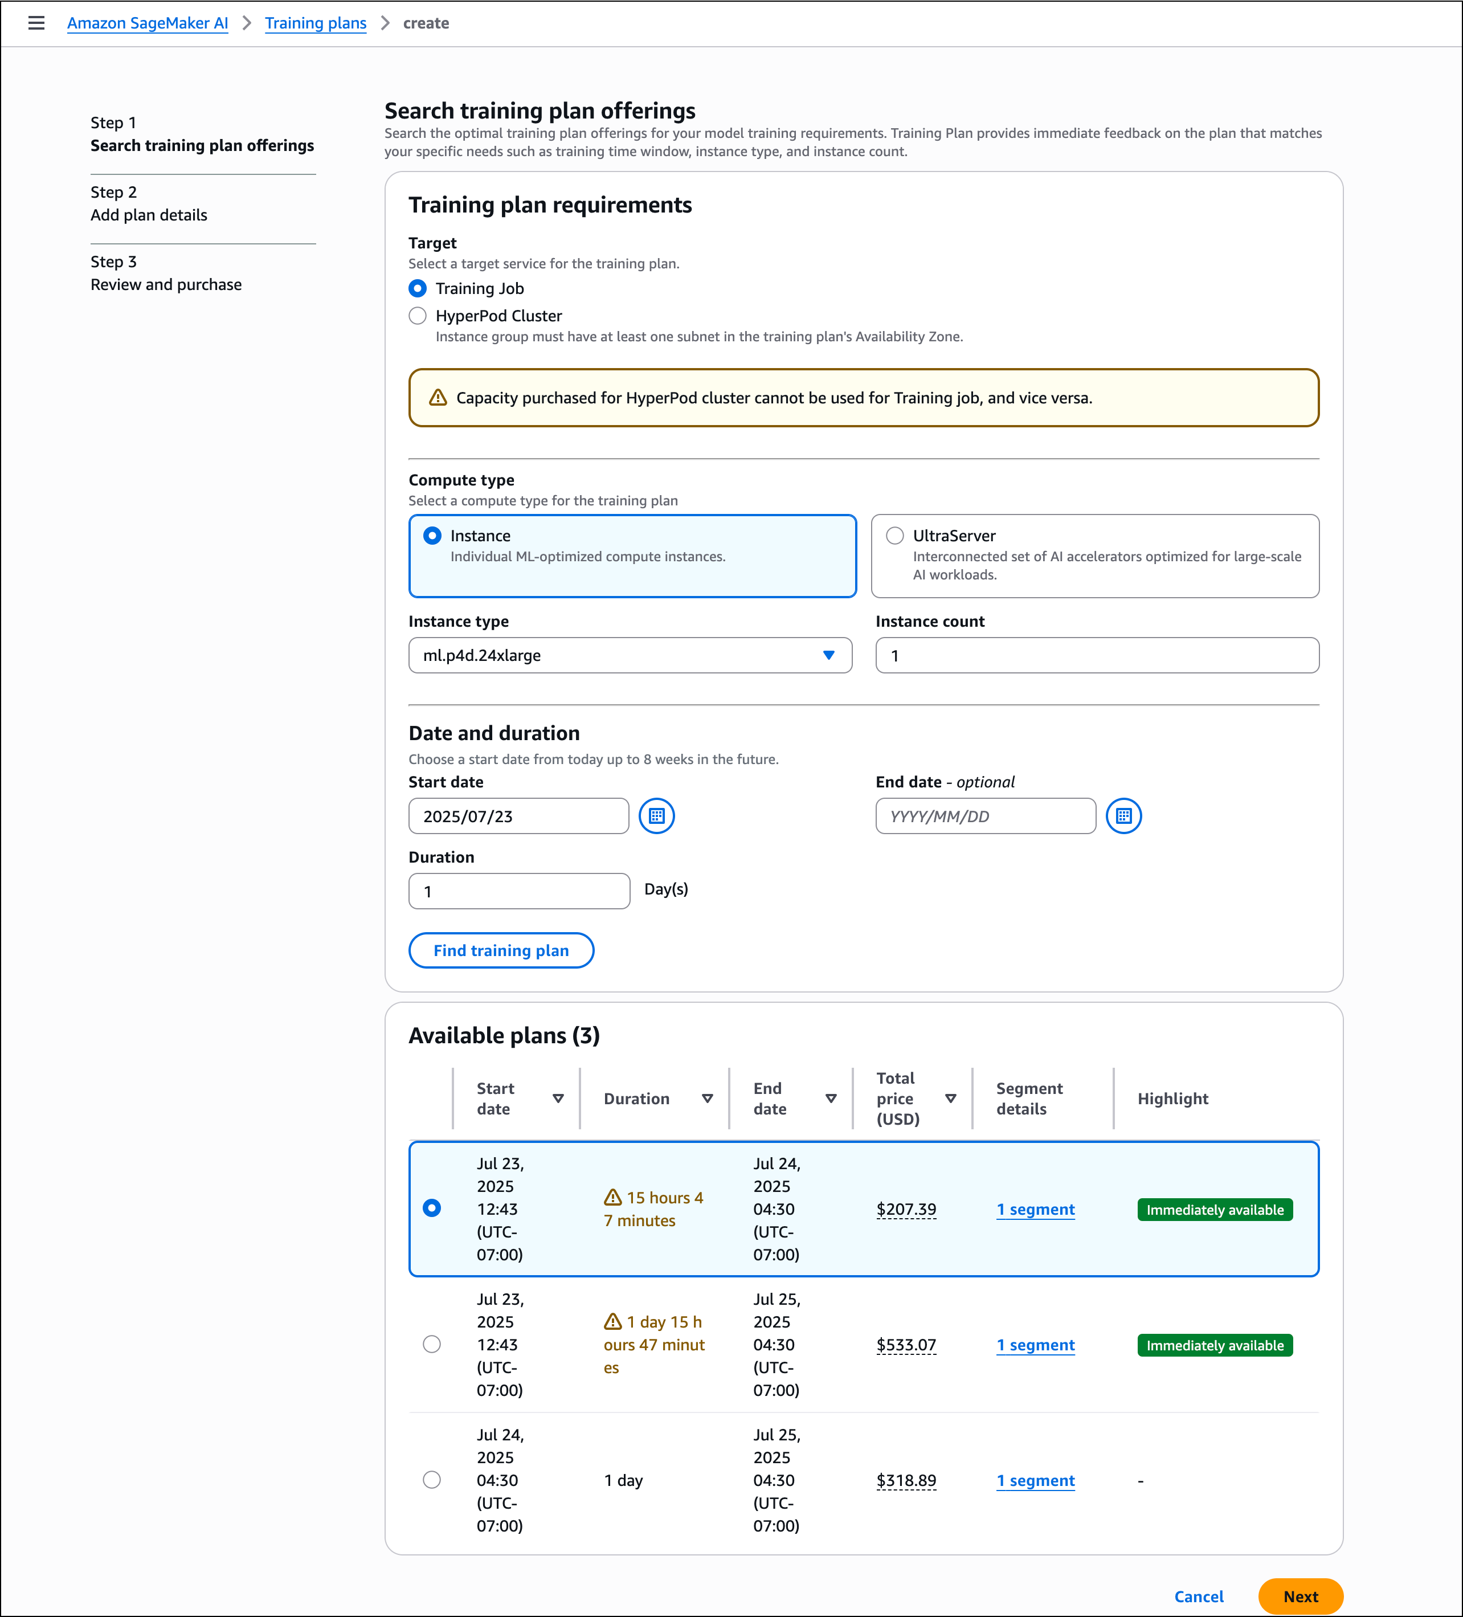
Task: Toggle the End date sort chevron
Action: pyautogui.click(x=831, y=1099)
